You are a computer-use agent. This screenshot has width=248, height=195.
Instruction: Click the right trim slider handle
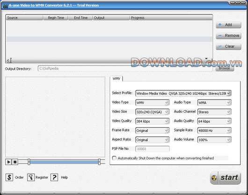pyautogui.click(x=99, y=162)
